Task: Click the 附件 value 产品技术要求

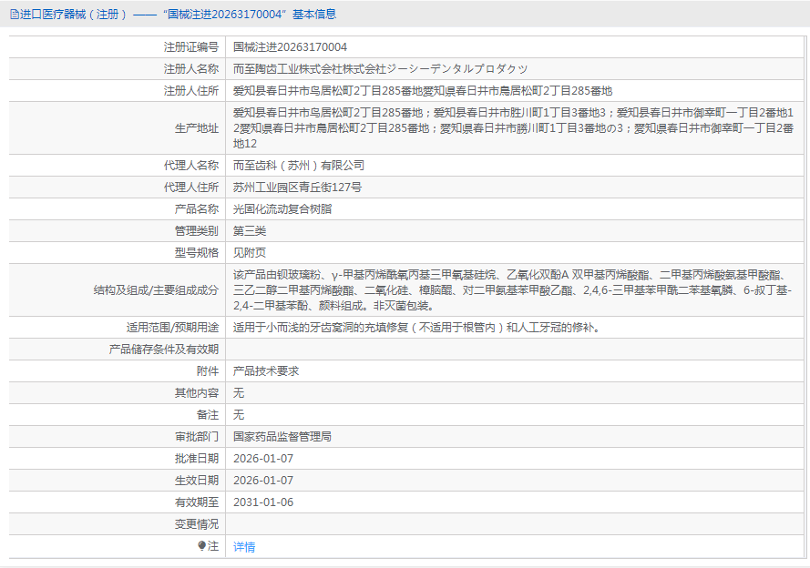Action: tap(265, 371)
